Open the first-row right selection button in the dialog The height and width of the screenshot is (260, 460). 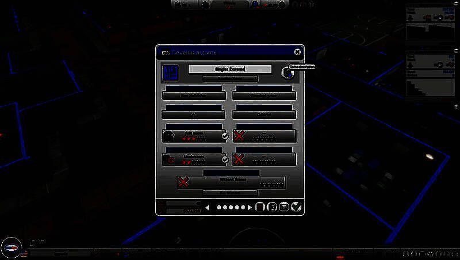[x=264, y=95]
